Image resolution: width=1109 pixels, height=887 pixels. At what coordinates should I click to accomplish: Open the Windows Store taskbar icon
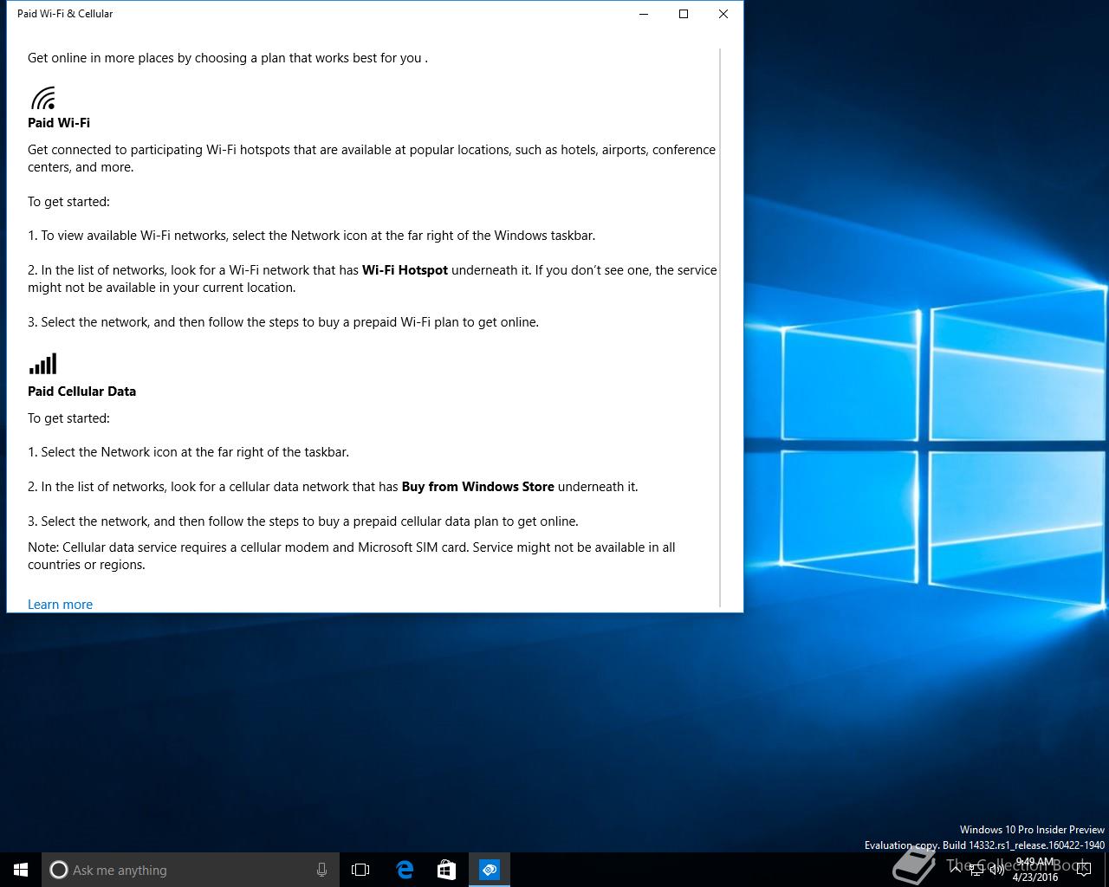click(446, 870)
